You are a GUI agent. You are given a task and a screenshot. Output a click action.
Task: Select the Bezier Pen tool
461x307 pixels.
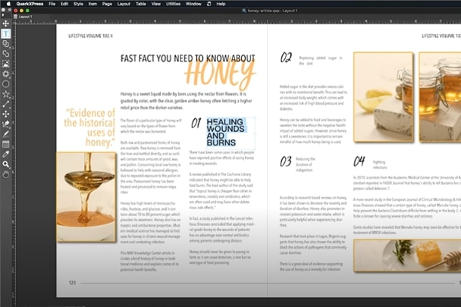5,124
